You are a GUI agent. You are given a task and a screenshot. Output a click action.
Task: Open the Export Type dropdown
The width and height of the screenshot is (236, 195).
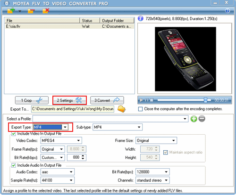point(65,127)
